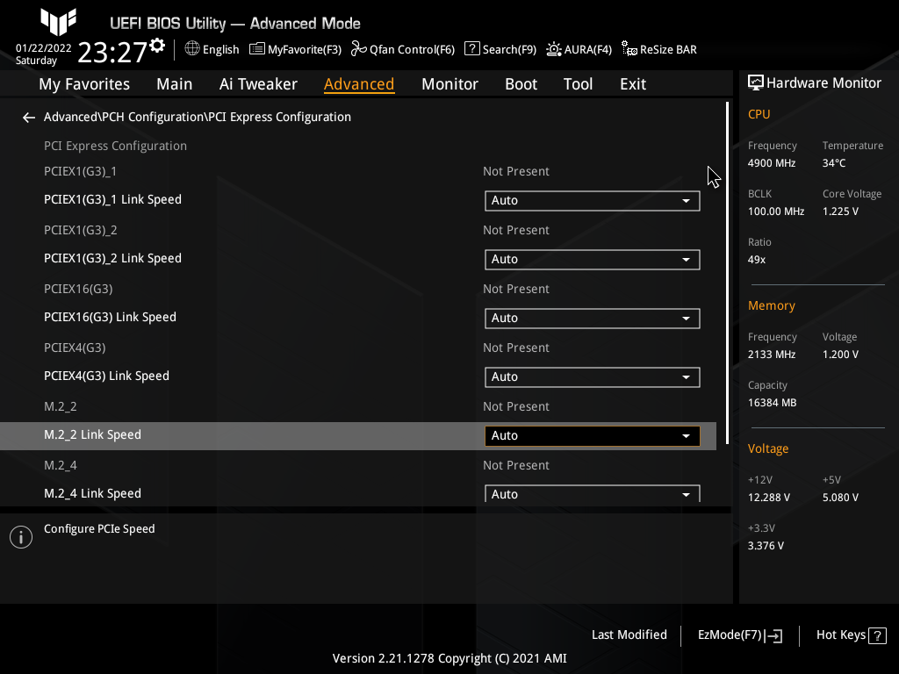
Task: Click the vertical scrollbar of the settings list
Action: coord(727,263)
